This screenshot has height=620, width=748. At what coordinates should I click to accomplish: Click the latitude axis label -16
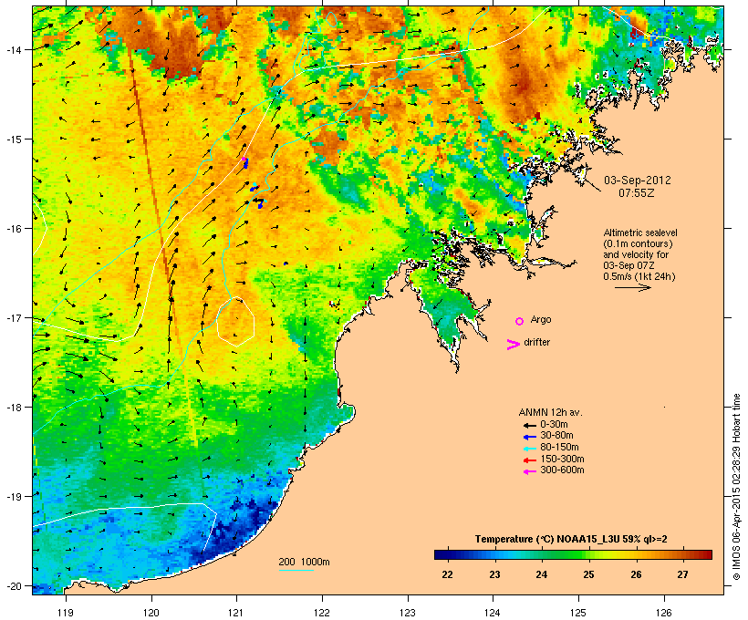coord(14,229)
